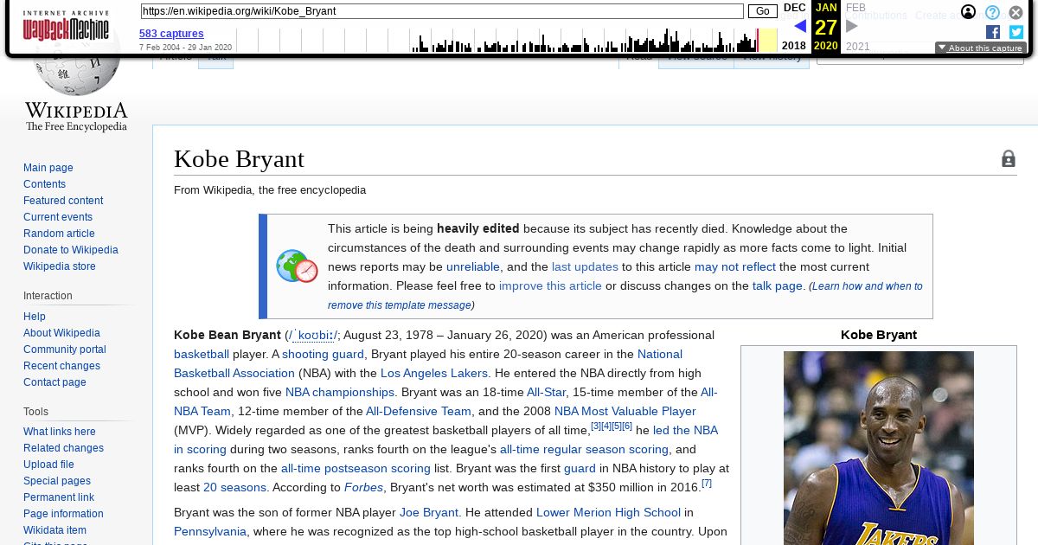Open the 'talk page' link in notice

pyautogui.click(x=778, y=285)
